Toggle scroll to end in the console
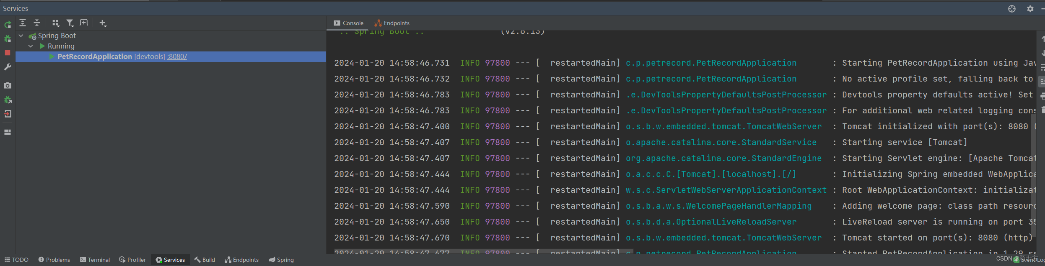 coord(1042,82)
